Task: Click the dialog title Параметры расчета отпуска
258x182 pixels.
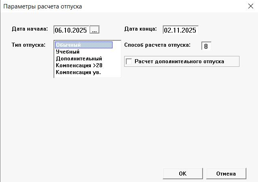Action: tap(44, 6)
